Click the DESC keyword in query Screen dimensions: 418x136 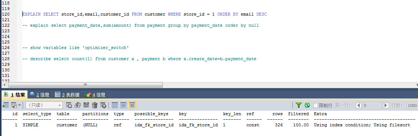point(262,14)
